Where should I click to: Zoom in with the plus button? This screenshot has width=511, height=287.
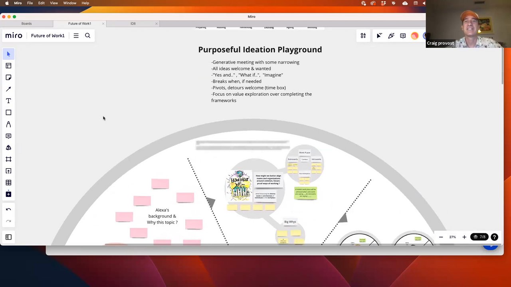tap(464, 237)
